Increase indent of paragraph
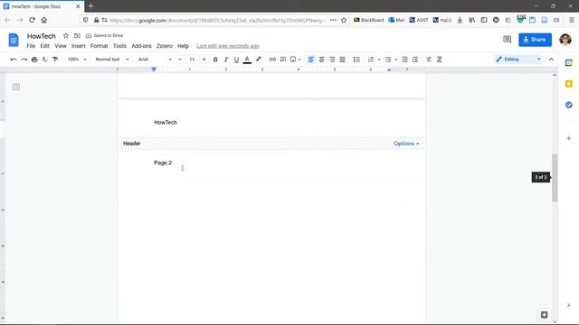This screenshot has width=579, height=325. (x=415, y=60)
